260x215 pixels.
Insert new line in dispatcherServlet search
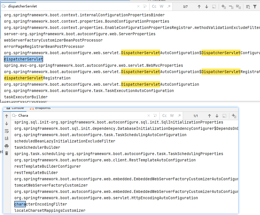[145, 7]
